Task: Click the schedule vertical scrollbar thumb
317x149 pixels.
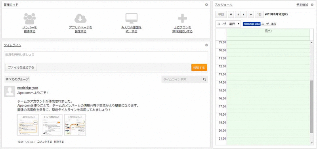Action: [x=311, y=107]
